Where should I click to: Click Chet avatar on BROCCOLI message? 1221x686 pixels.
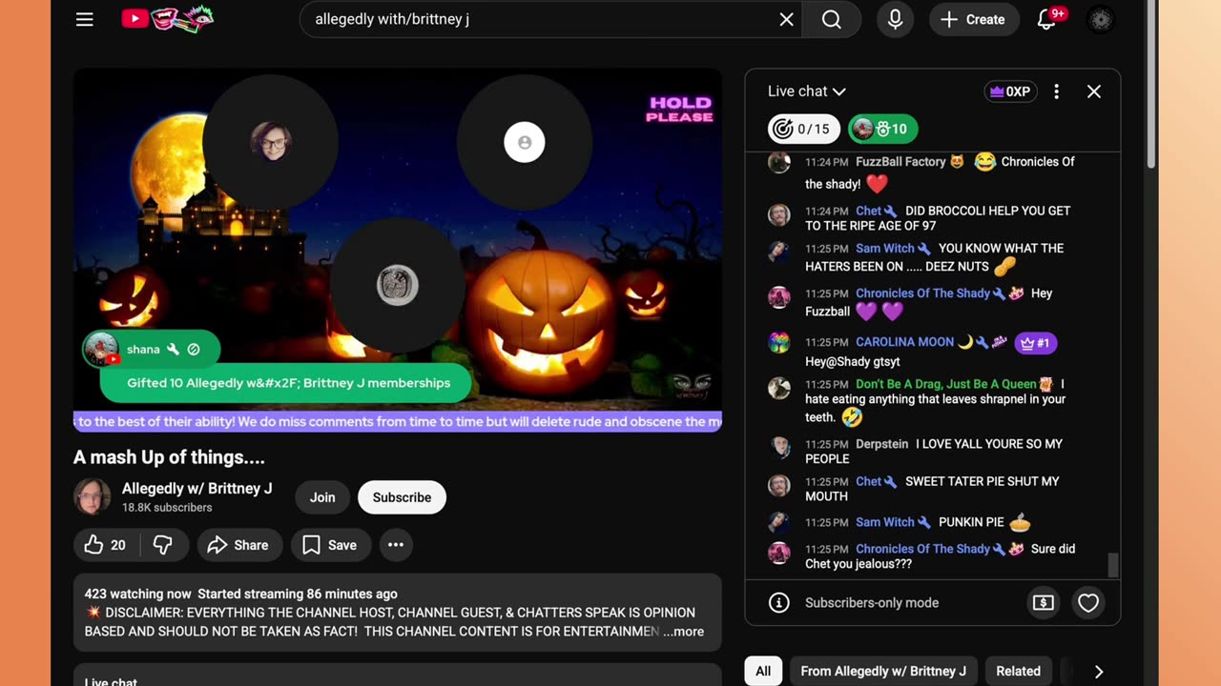(779, 214)
